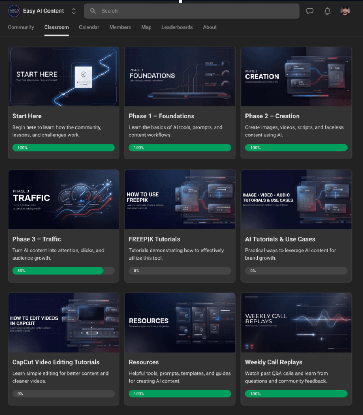
Task: Click the search magnifier icon
Action: [x=93, y=11]
